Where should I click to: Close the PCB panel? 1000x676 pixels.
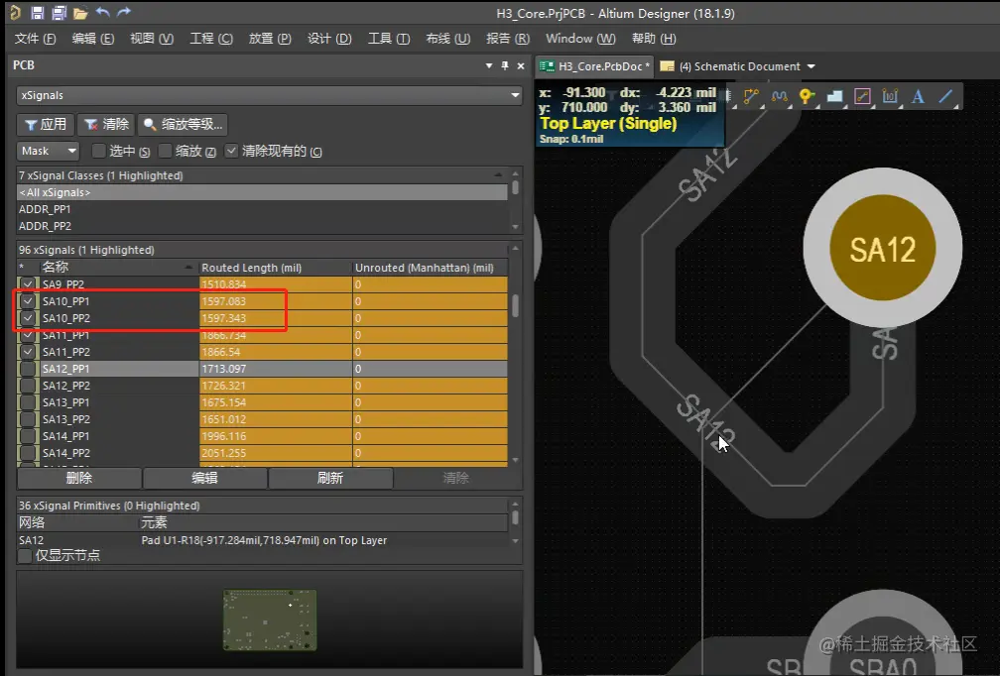coord(521,65)
